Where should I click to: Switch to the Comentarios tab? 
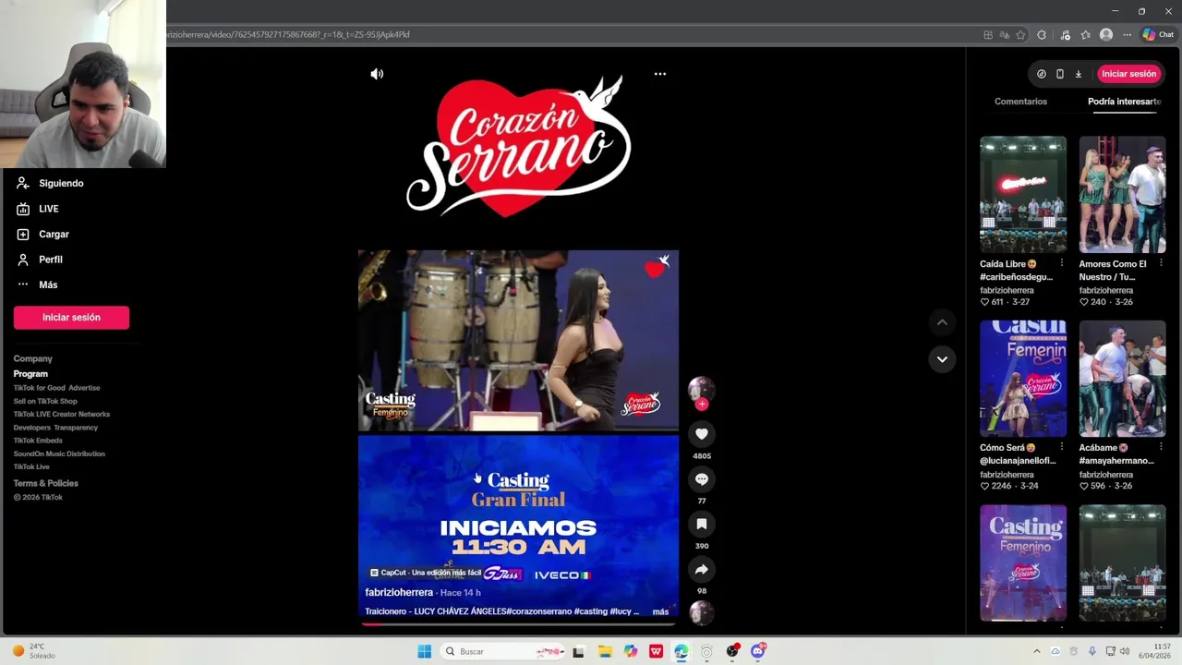(x=1020, y=102)
